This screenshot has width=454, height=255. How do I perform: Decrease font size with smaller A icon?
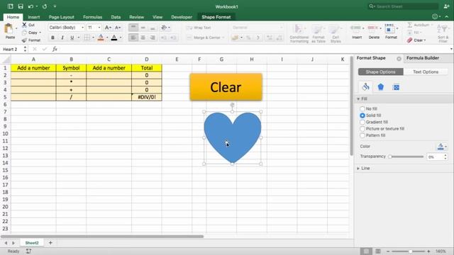117,28
